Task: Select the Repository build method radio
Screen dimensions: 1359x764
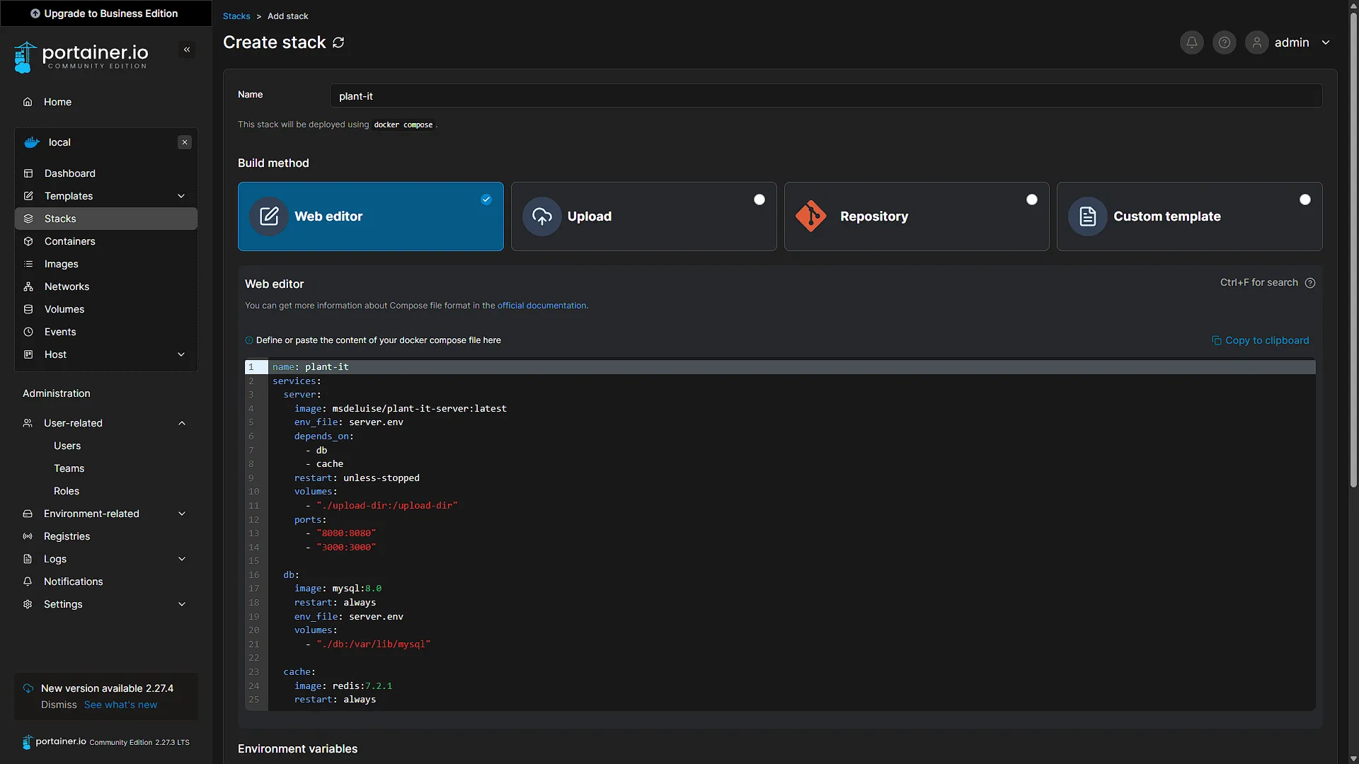Action: [1032, 199]
